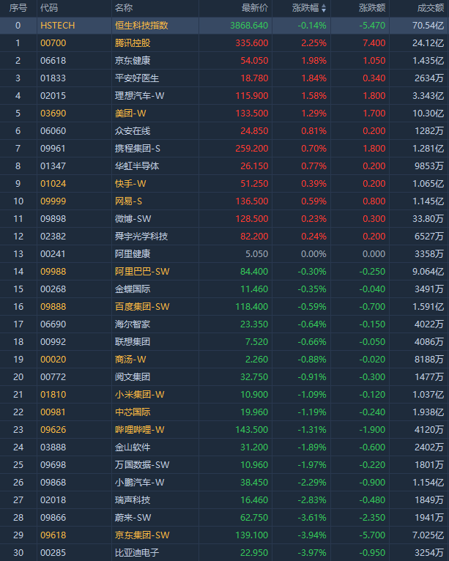The image size is (449, 561).
Task: Select 美团-W stock name
Action: 130,113
